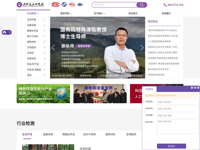Select 专注检测分析10余年 banner tab
Image resolution: width=200 pixels, height=150 pixels.
[x=62, y=76]
